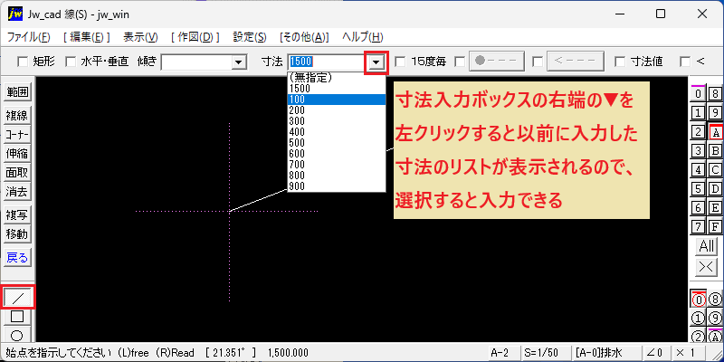Select layer 2 square button

point(698,132)
